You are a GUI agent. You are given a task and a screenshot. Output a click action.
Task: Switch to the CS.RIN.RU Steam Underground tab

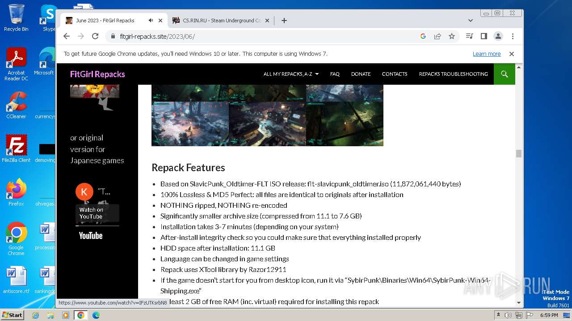tap(221, 21)
